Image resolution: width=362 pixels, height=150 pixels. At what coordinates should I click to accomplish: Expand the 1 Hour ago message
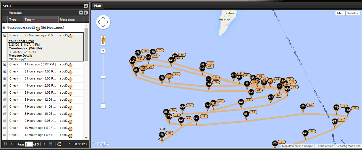coord(5,64)
